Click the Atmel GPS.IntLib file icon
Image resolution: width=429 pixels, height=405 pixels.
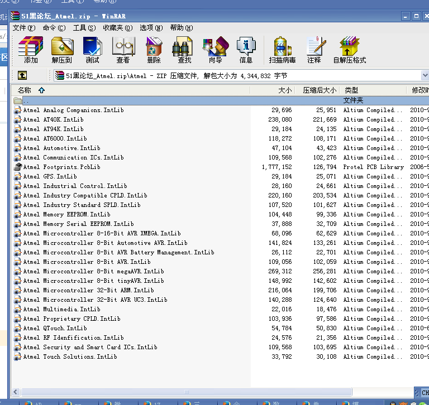tap(17, 176)
